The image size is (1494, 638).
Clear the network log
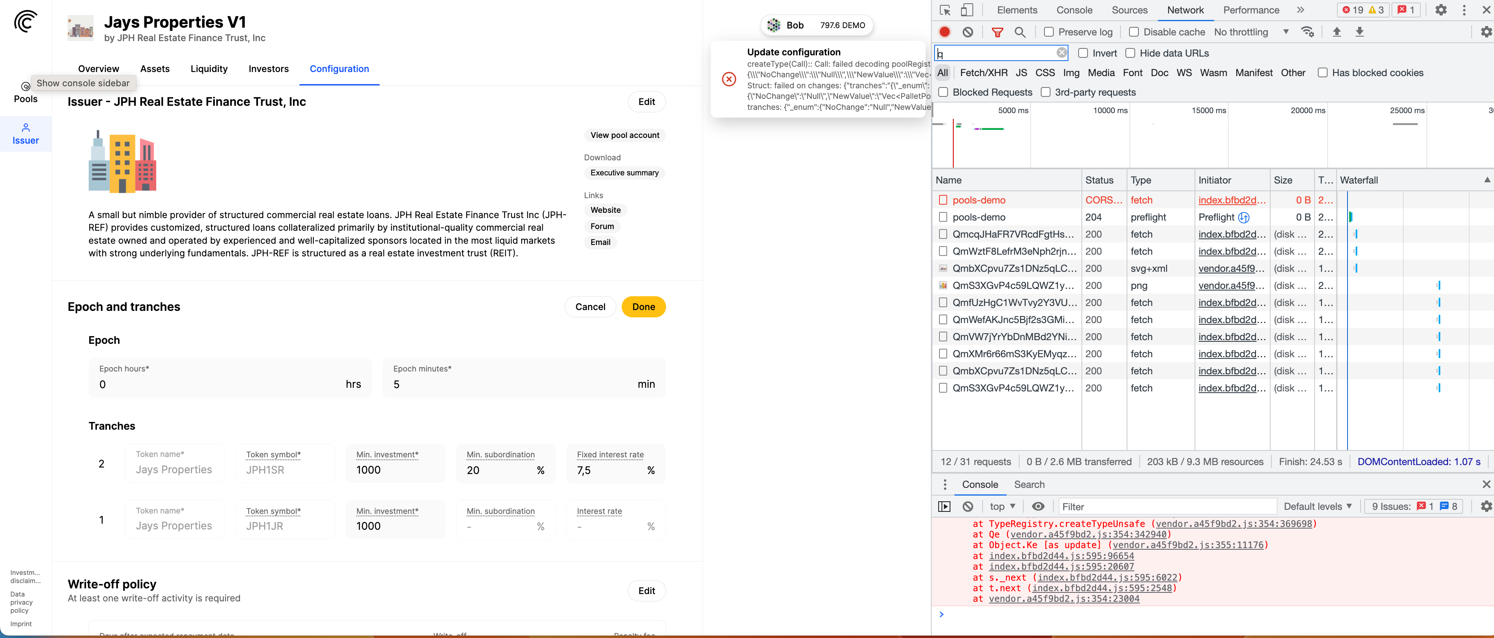pyautogui.click(x=968, y=32)
